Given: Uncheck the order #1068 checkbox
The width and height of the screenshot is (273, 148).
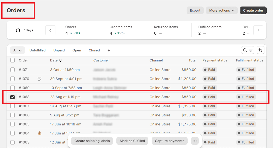Looking at the screenshot, I should (12, 97).
